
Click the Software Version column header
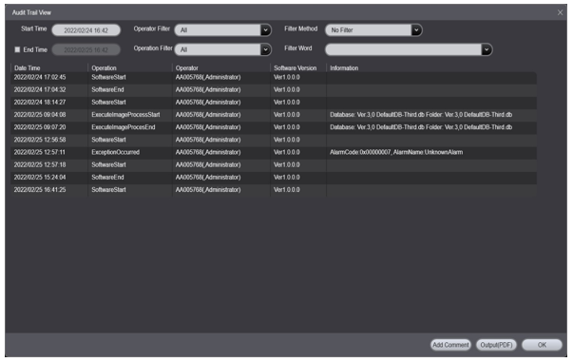[295, 68]
